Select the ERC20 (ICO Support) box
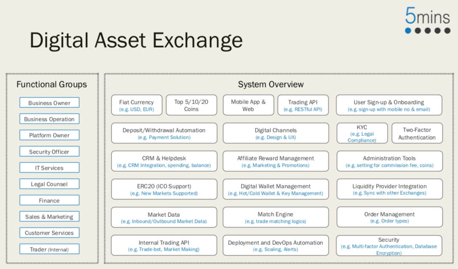Image resolution: width=458 pixels, height=269 pixels. 164,189
